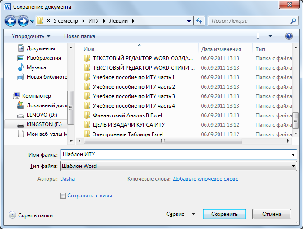Image resolution: width=303 pixels, height=229 pixels.
Task: Open the address bar history dropdown
Action: pyautogui.click(x=189, y=21)
